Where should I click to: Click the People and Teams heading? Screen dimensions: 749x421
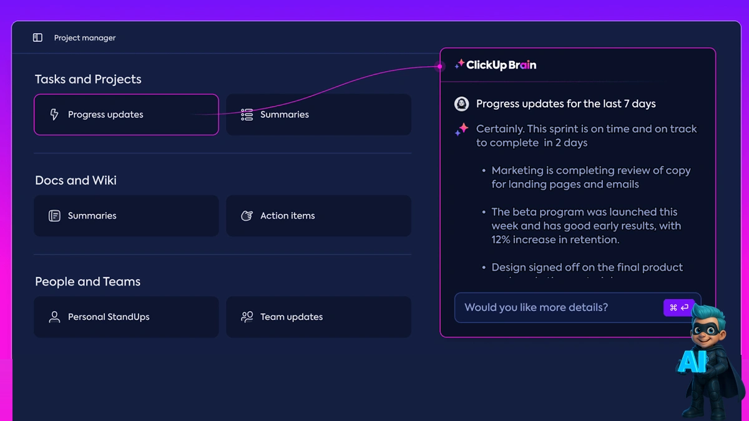pyautogui.click(x=87, y=281)
